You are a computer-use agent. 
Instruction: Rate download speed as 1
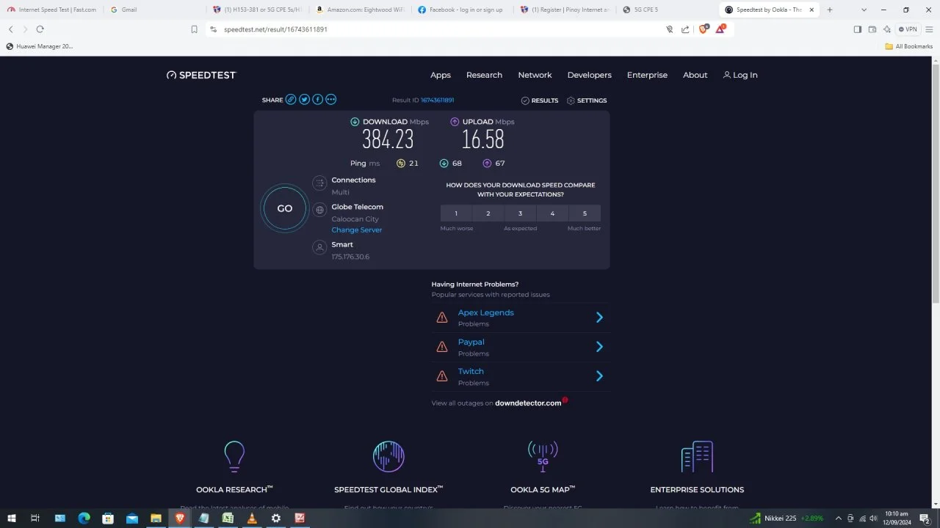[456, 213]
